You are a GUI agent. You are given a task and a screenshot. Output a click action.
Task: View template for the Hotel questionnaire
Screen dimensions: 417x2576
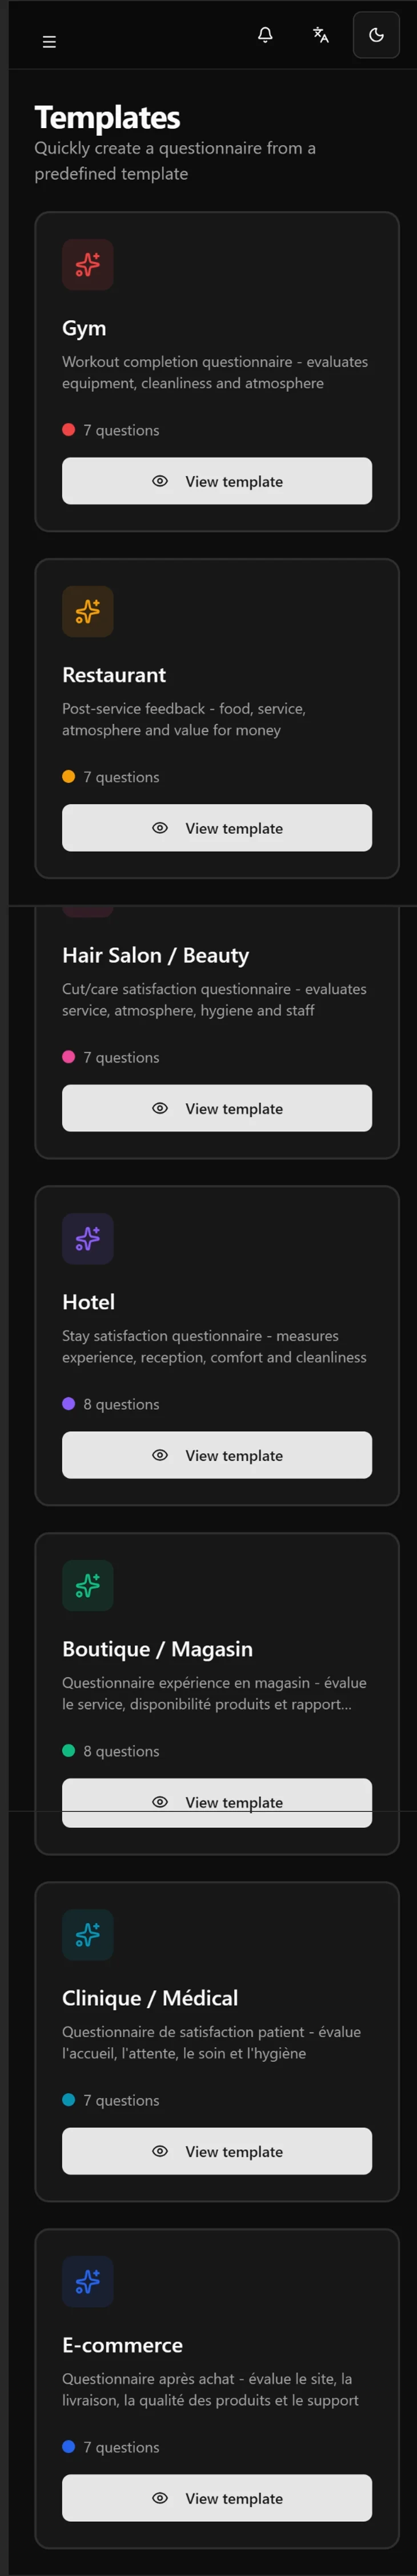(x=216, y=1455)
